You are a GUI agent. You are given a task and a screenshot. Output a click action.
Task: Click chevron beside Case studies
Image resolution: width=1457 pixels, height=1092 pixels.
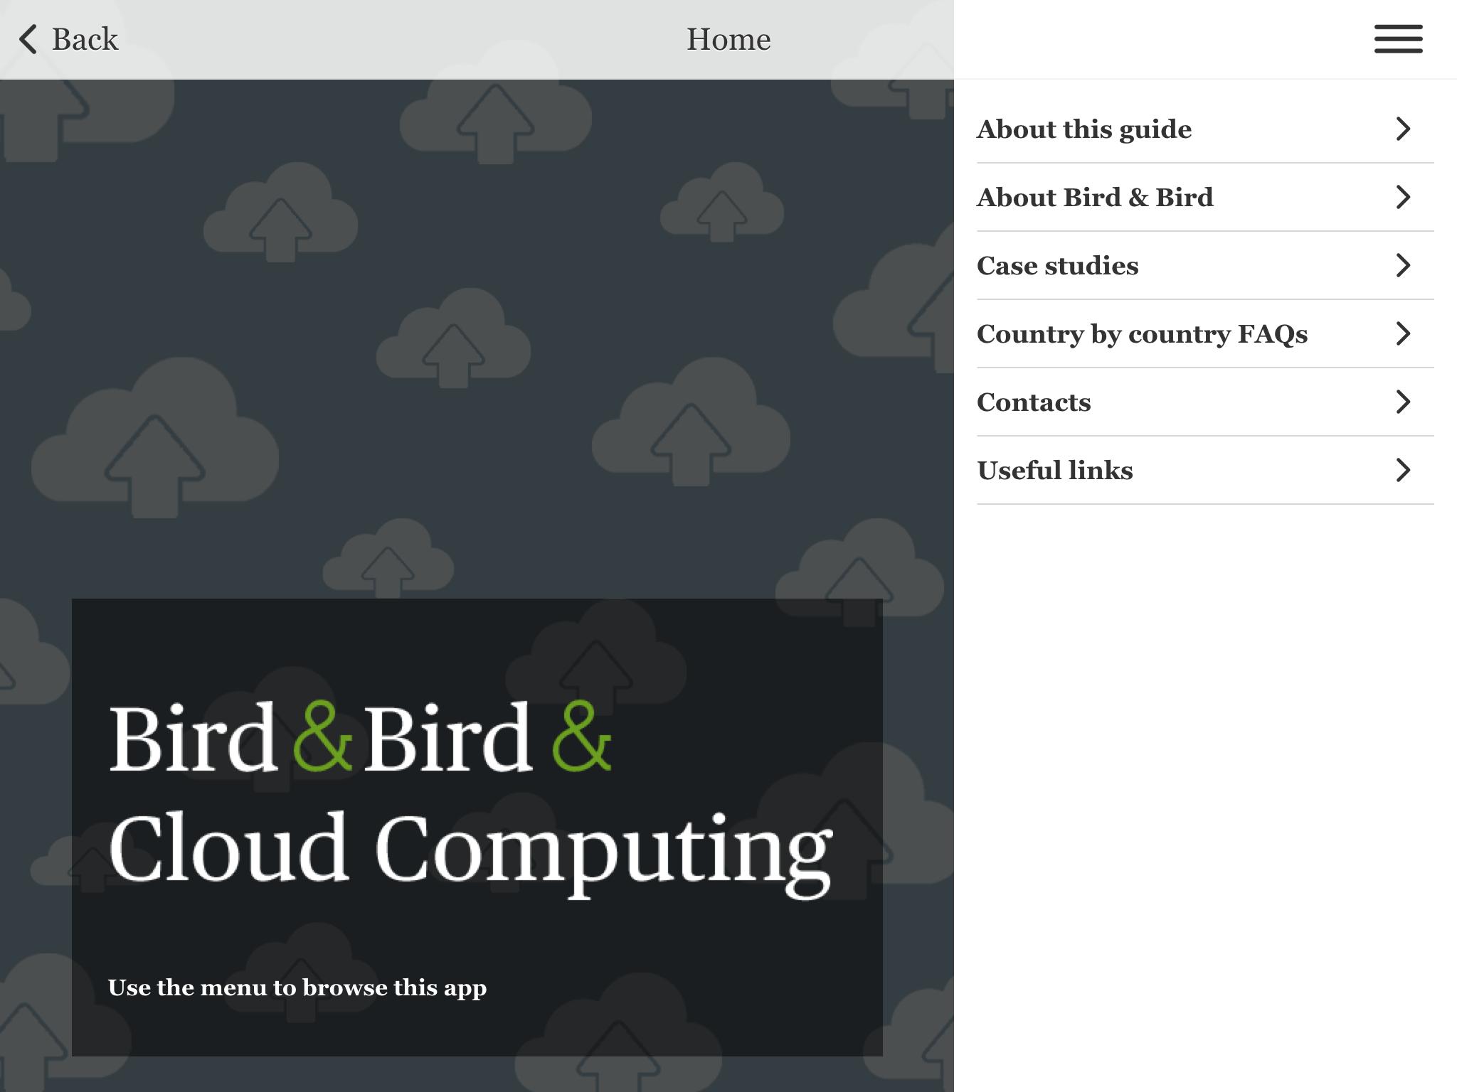point(1403,266)
